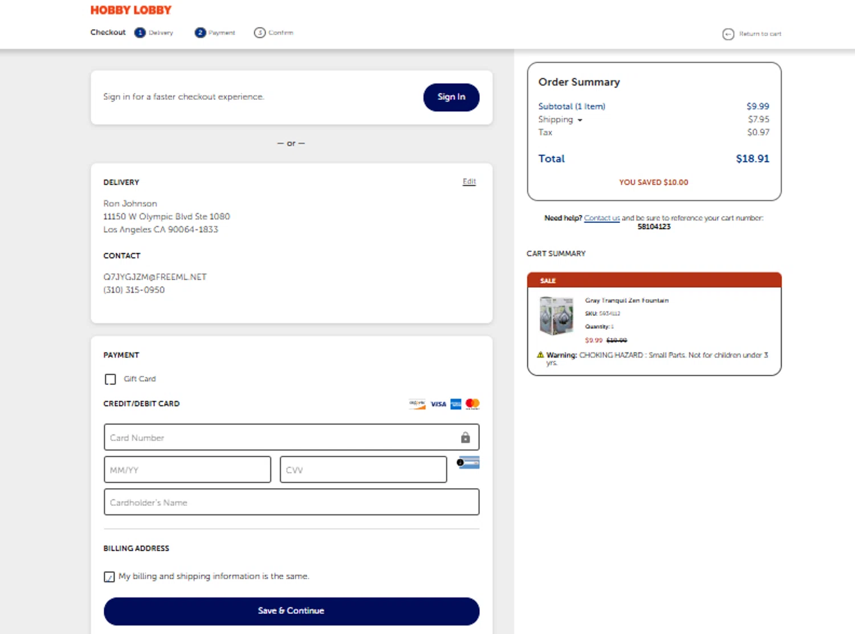Click the product SKU text

[602, 314]
